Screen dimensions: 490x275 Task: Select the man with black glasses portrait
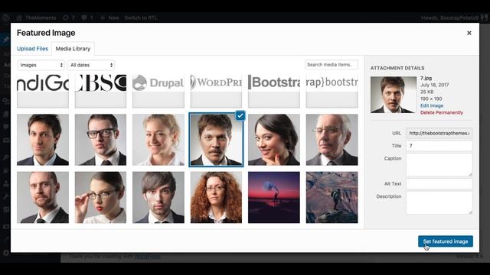click(100, 140)
